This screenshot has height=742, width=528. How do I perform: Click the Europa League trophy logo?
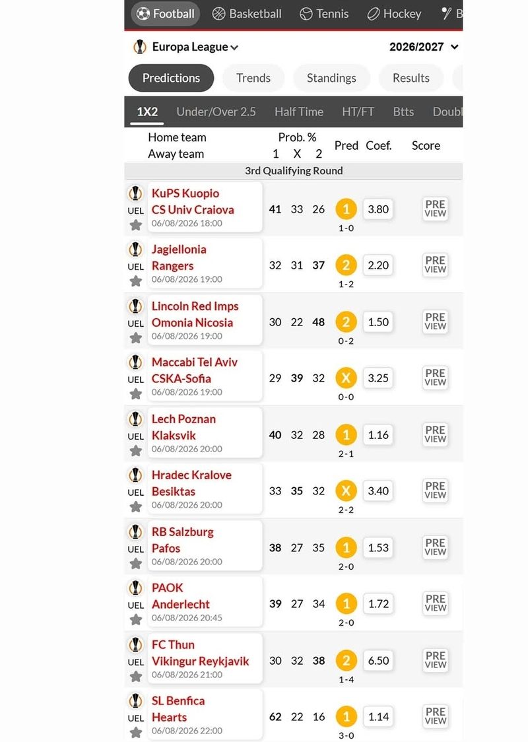point(139,47)
